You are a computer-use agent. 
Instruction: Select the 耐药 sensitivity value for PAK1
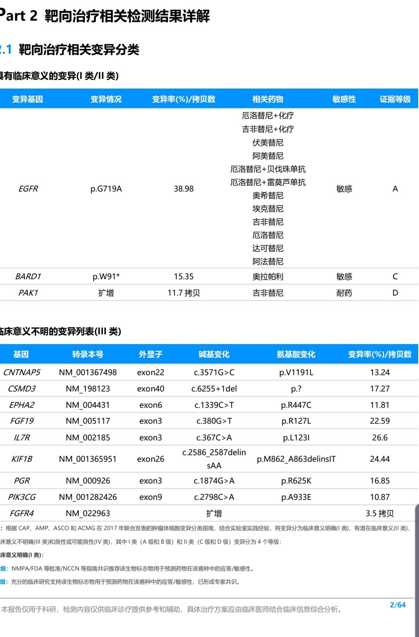pos(344,293)
